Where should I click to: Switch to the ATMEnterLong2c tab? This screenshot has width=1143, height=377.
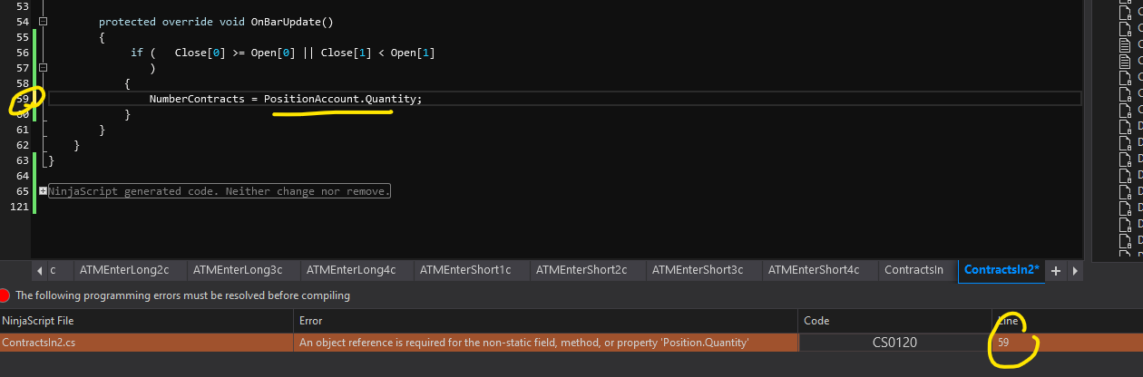(124, 270)
